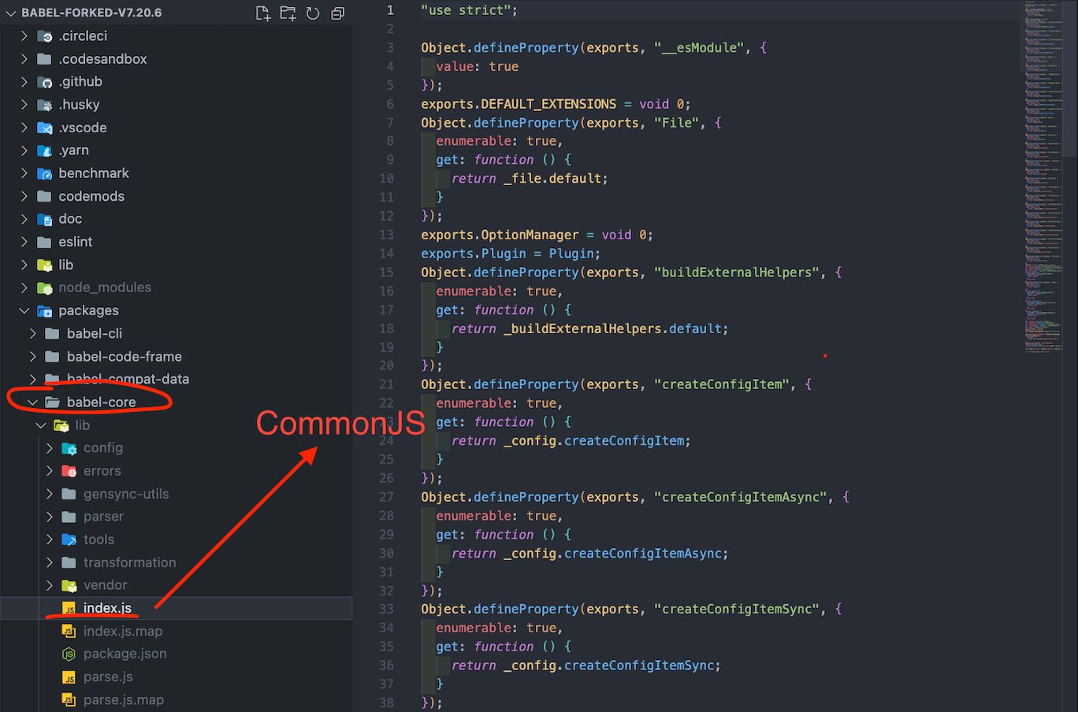1078x712 pixels.
Task: Collapse the packages folder chevron
Action: [x=24, y=311]
